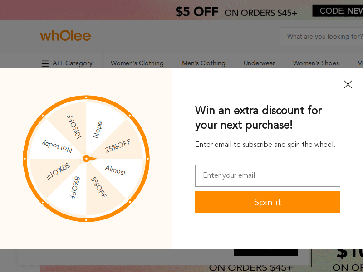363x272 pixels.
Task: Click the whOlee logo
Action: point(65,36)
